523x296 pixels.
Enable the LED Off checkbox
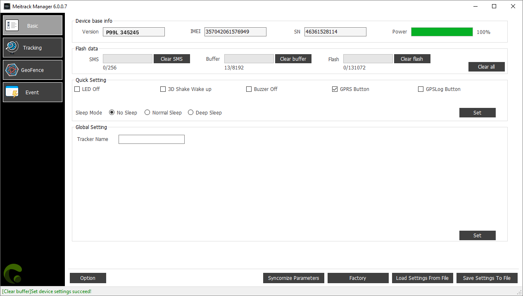tap(77, 89)
